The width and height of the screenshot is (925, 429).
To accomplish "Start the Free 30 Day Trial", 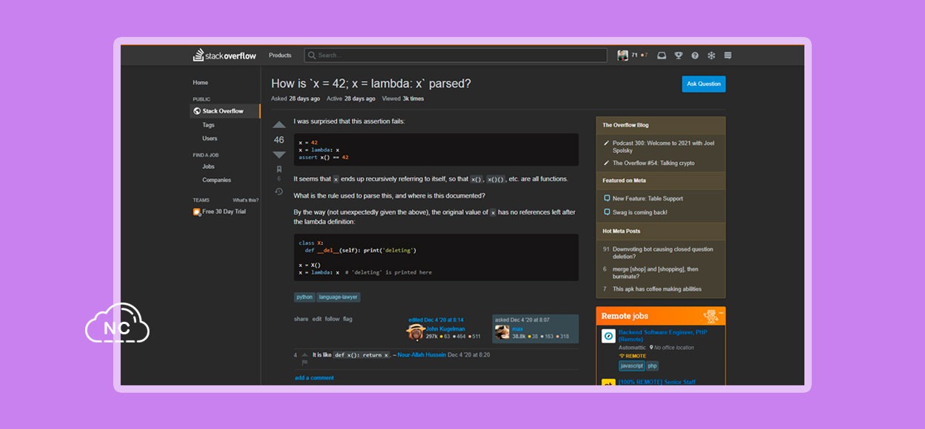I will click(x=224, y=212).
